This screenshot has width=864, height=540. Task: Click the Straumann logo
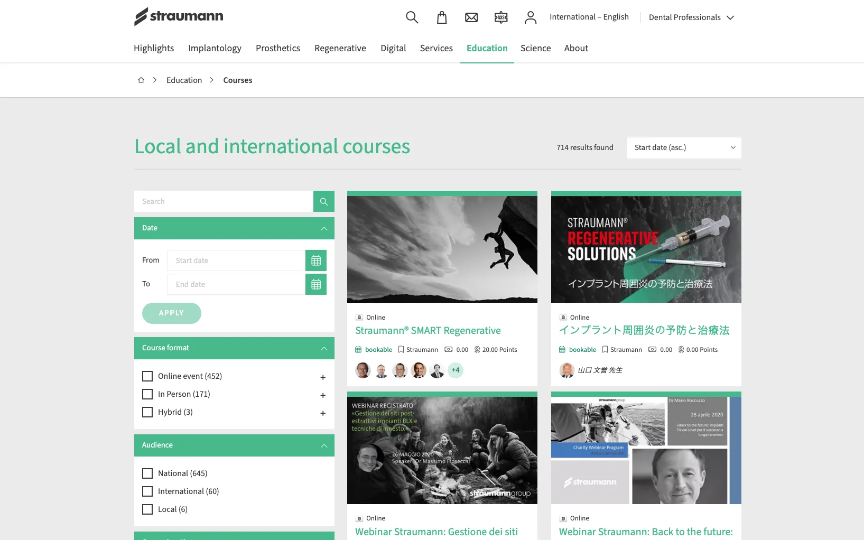pyautogui.click(x=179, y=16)
